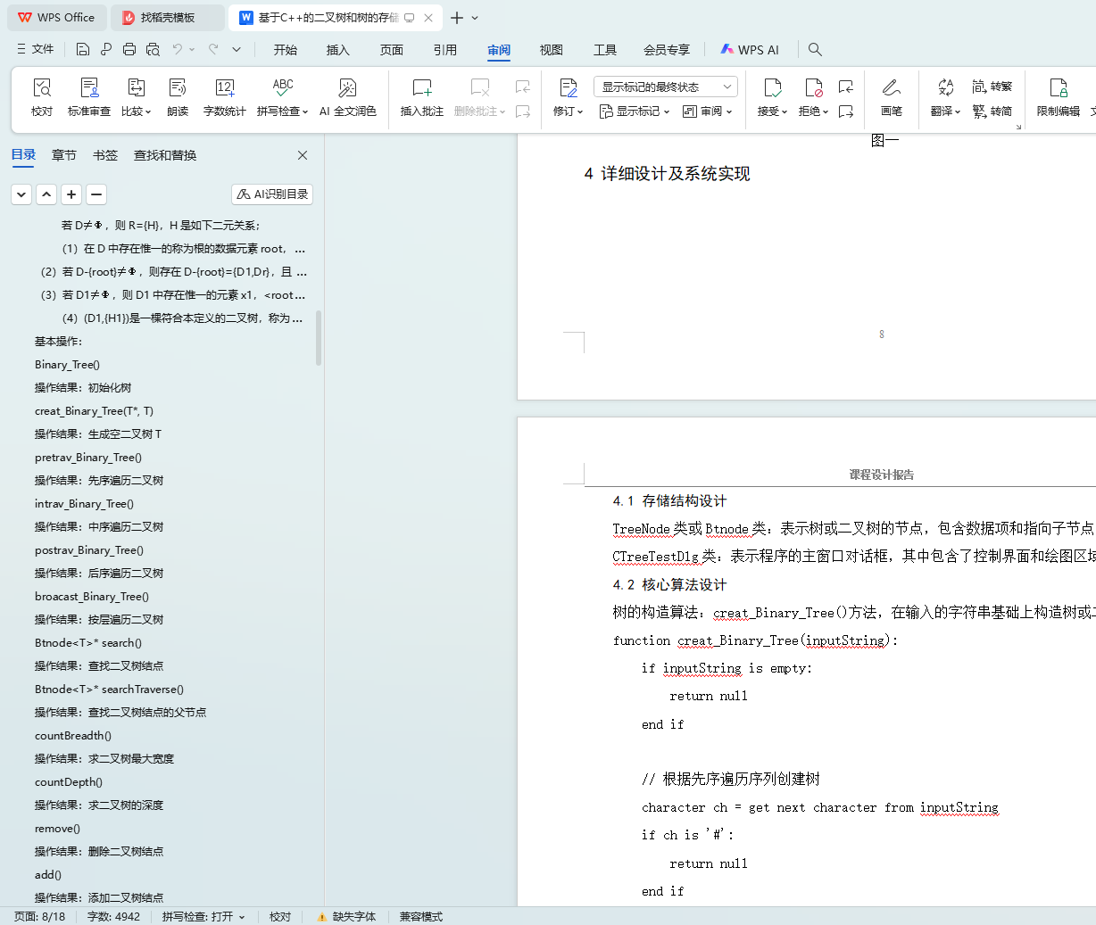Click the AI识别目录 button
1096x925 pixels.
point(272,194)
